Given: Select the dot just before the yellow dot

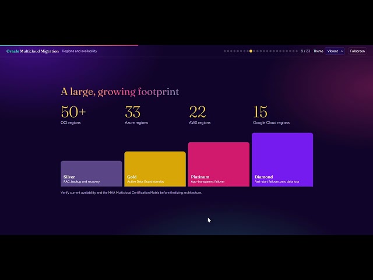Looking at the screenshot, I should pyautogui.click(x=247, y=51).
